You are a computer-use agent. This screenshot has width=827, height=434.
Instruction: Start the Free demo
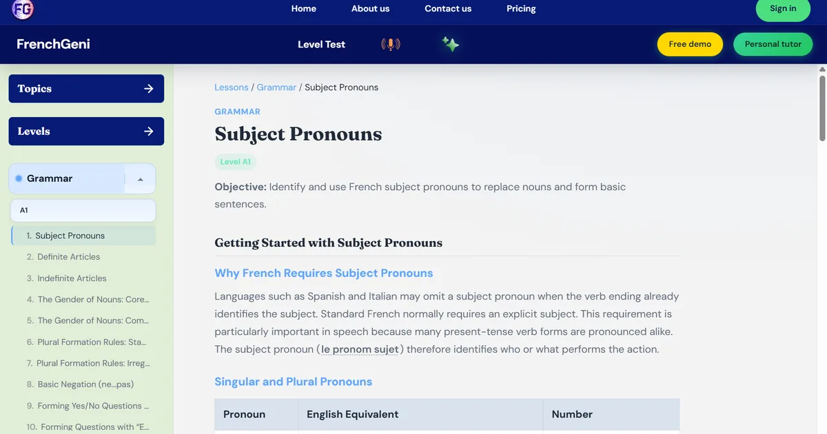click(x=690, y=44)
